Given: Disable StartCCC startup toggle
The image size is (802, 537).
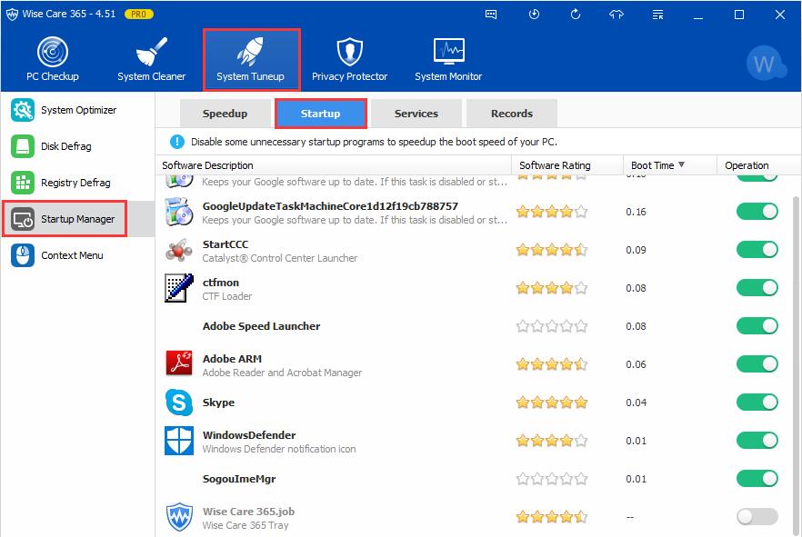Looking at the screenshot, I should [x=757, y=249].
